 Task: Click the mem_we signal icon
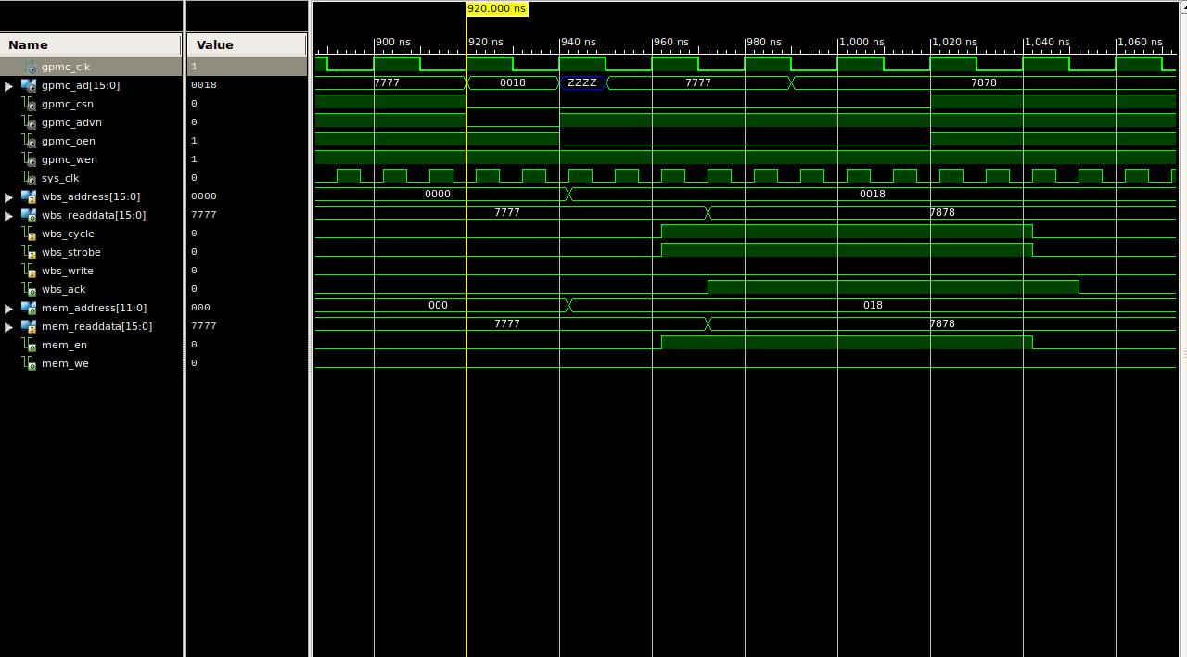[x=30, y=363]
